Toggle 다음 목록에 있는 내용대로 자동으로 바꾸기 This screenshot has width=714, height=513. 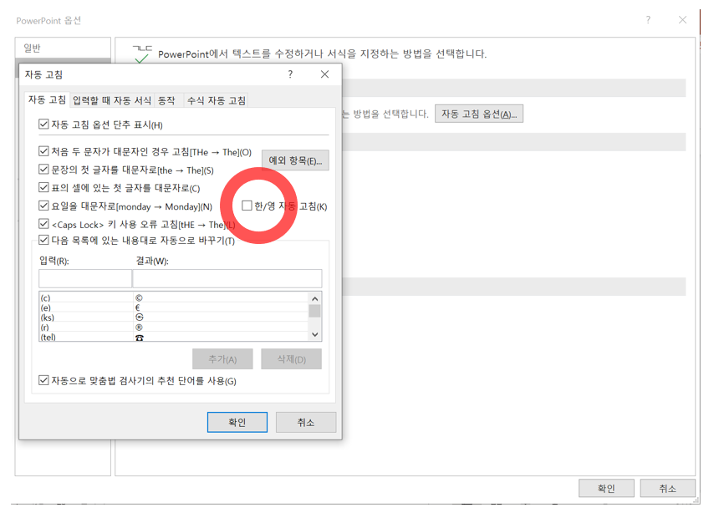pos(43,240)
